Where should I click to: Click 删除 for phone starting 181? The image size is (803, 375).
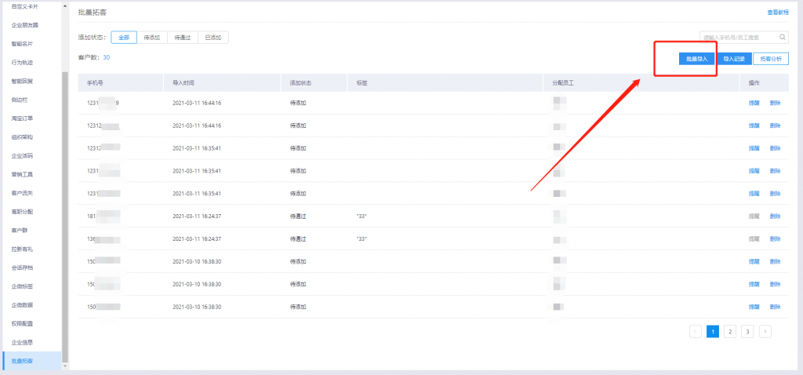(x=776, y=217)
